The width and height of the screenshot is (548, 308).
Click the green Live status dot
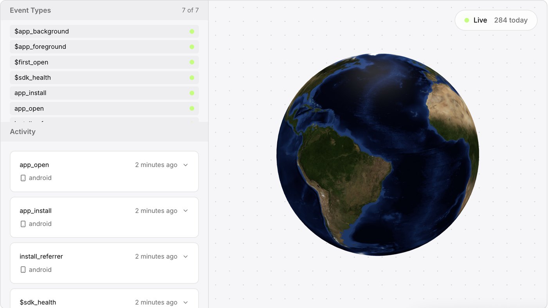[x=467, y=20]
